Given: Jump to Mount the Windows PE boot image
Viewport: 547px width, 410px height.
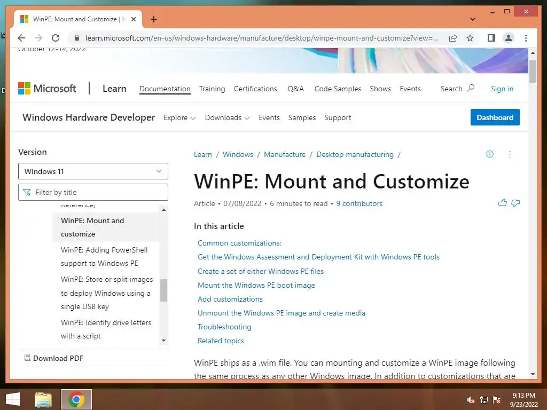Looking at the screenshot, I should (256, 285).
